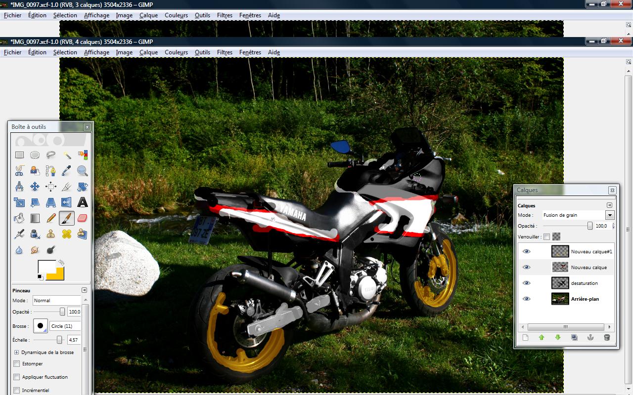Select the Crop tool
The image size is (633, 395).
[67, 187]
